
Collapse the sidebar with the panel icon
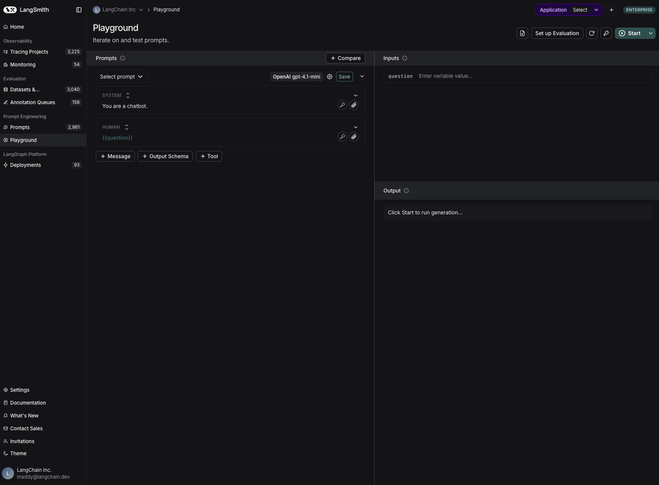pyautogui.click(x=79, y=10)
